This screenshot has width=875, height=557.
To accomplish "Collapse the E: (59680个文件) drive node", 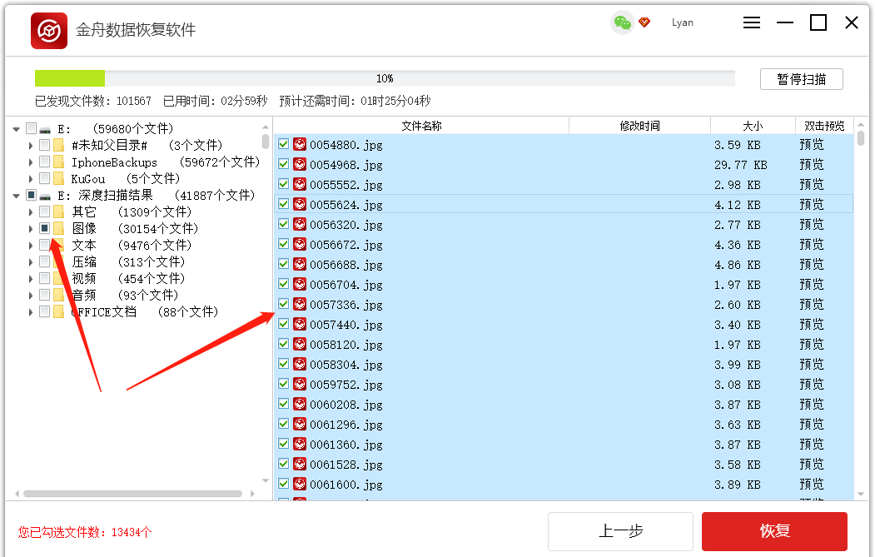I will tap(16, 130).
